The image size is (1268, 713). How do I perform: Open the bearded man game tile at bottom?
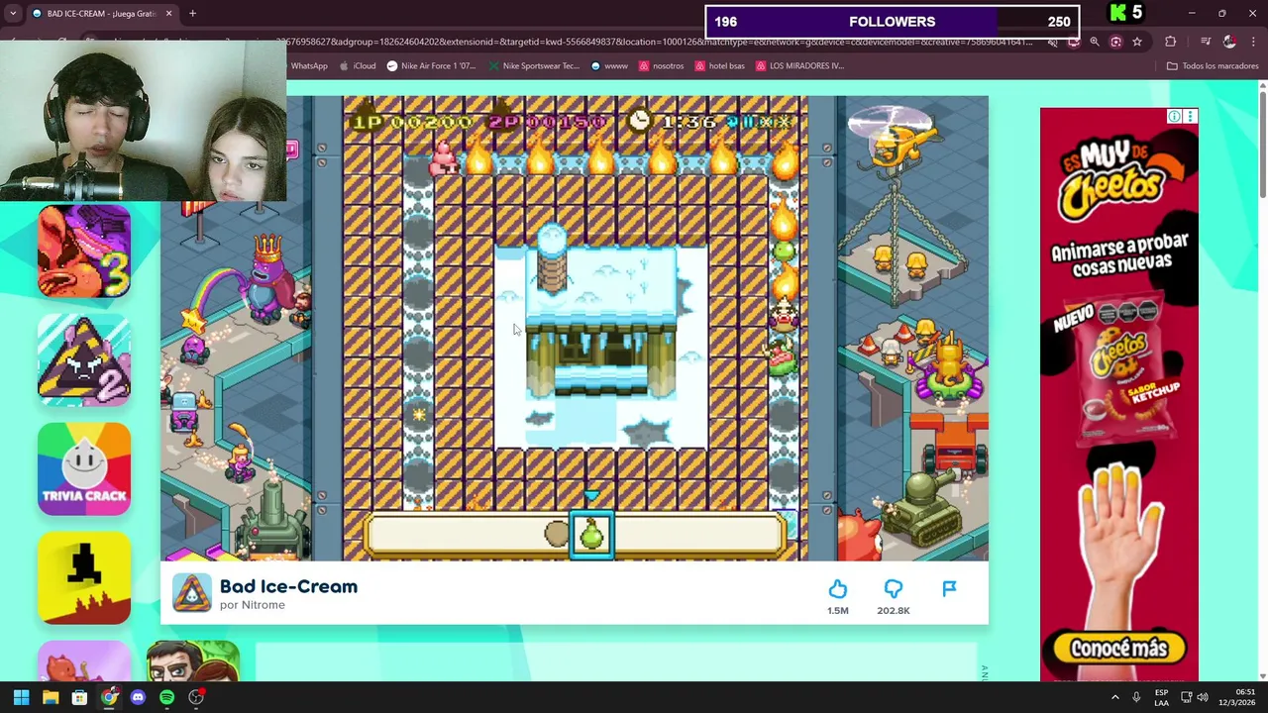[193, 662]
